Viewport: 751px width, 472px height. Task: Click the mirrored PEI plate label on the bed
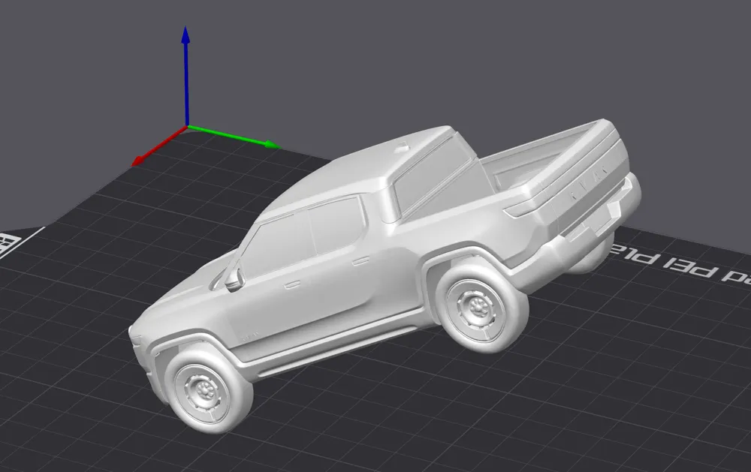680,266
